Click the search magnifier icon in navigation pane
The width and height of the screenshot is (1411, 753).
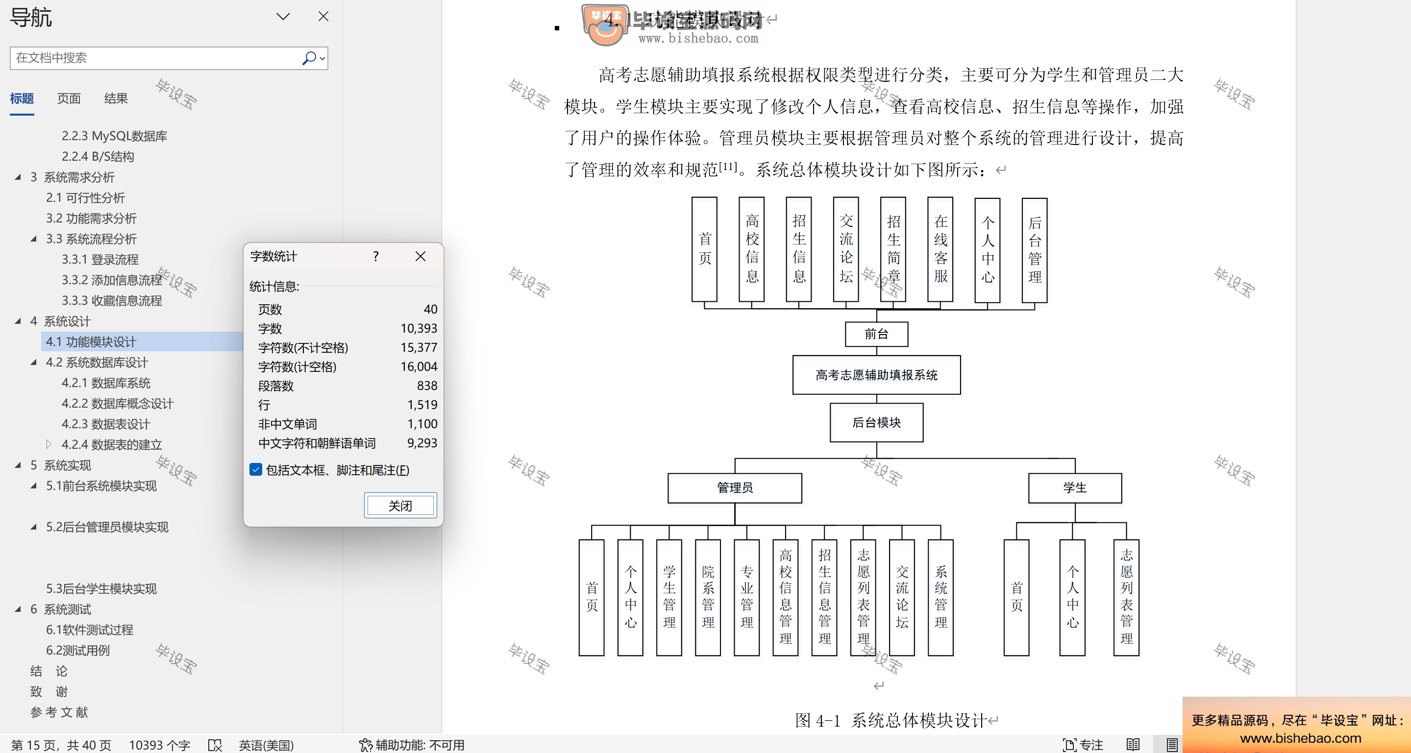[309, 57]
